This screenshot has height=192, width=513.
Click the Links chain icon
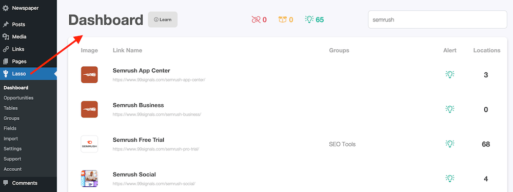(x=6, y=49)
